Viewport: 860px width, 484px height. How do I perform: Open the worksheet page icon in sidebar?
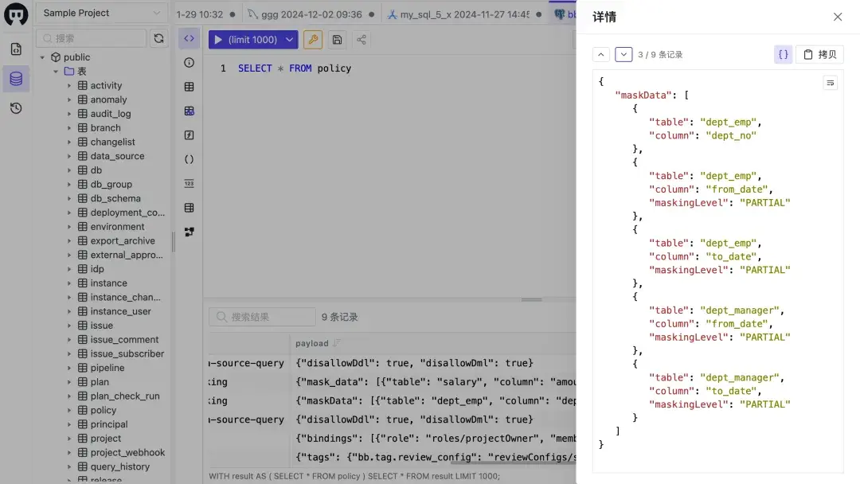point(16,49)
